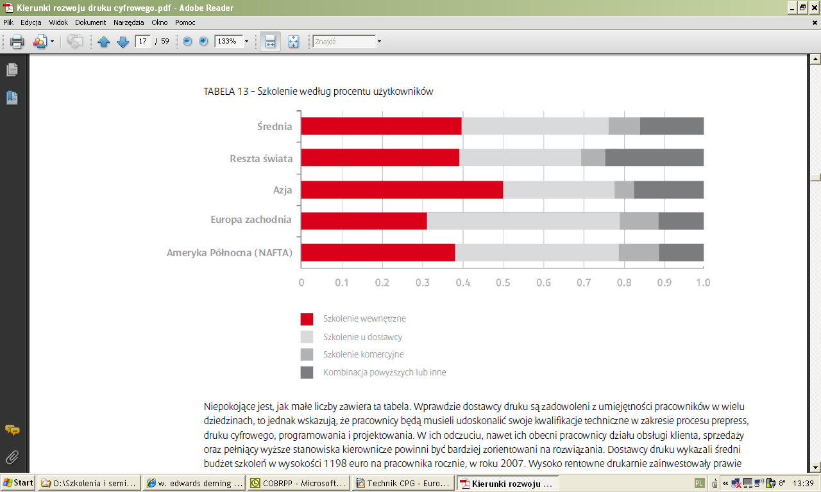Click the 'Europa zachodnia' chart label
Viewport: 821px width, 492px height.
(x=251, y=220)
